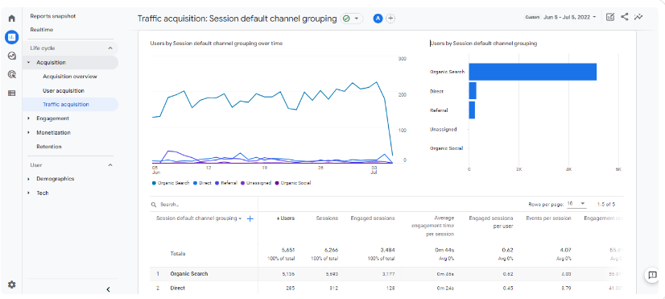This screenshot has height=299, width=665.
Task: Open the Home icon in left rail
Action: [12, 19]
